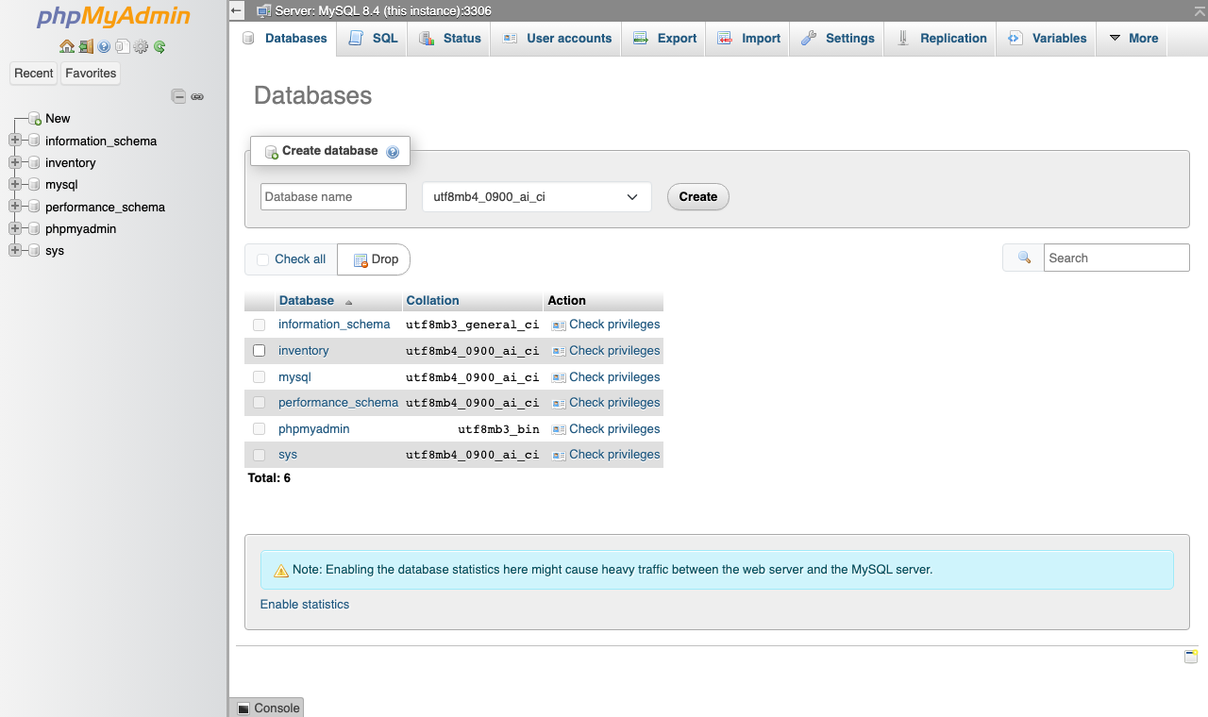Hide the navigation panel with the left arrow
Image resolution: width=1208 pixels, height=717 pixels.
click(237, 10)
